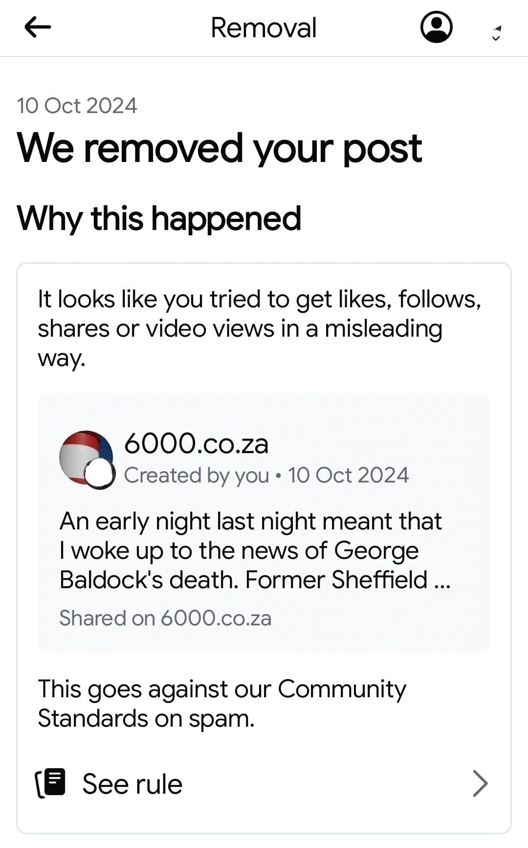Open the profile account icon in header
Image resolution: width=528 pixels, height=848 pixels.
click(x=436, y=27)
